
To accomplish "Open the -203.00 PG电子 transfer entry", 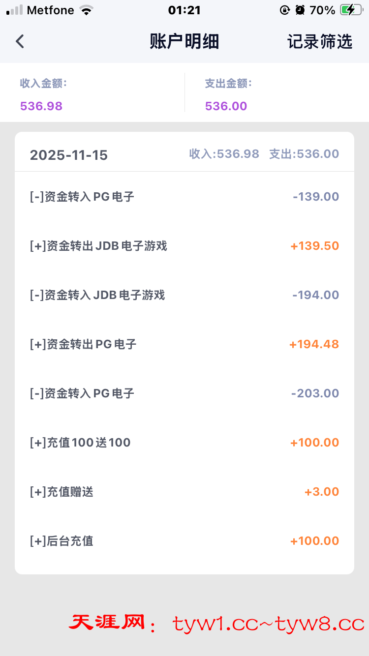I will pos(184,393).
